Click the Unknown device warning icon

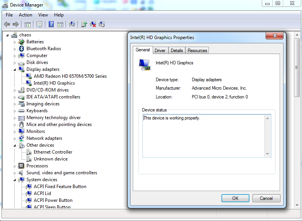29,159
